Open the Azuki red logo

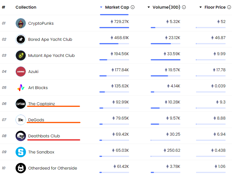(x=21, y=72)
